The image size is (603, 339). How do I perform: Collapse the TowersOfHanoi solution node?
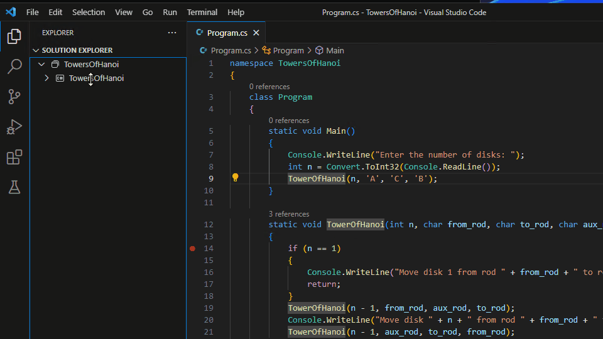41,64
